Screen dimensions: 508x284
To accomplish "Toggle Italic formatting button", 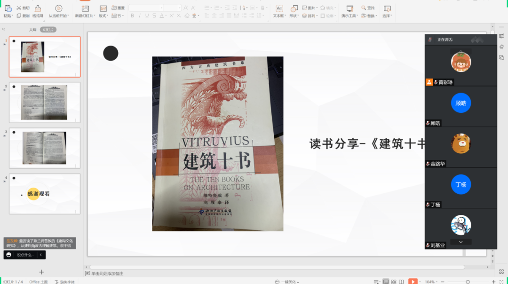I will coord(140,16).
